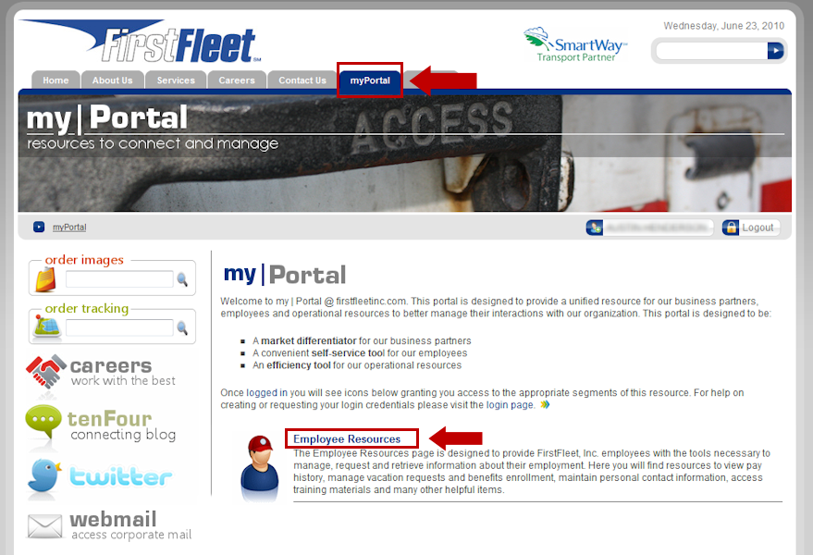The width and height of the screenshot is (813, 555).
Task: Click the order tracking magnifier icon
Action: point(182,327)
